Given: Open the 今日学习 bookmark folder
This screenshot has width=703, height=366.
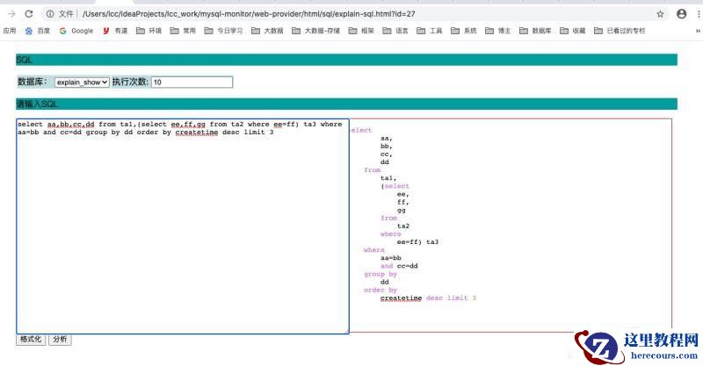Looking at the screenshot, I should tap(223, 31).
